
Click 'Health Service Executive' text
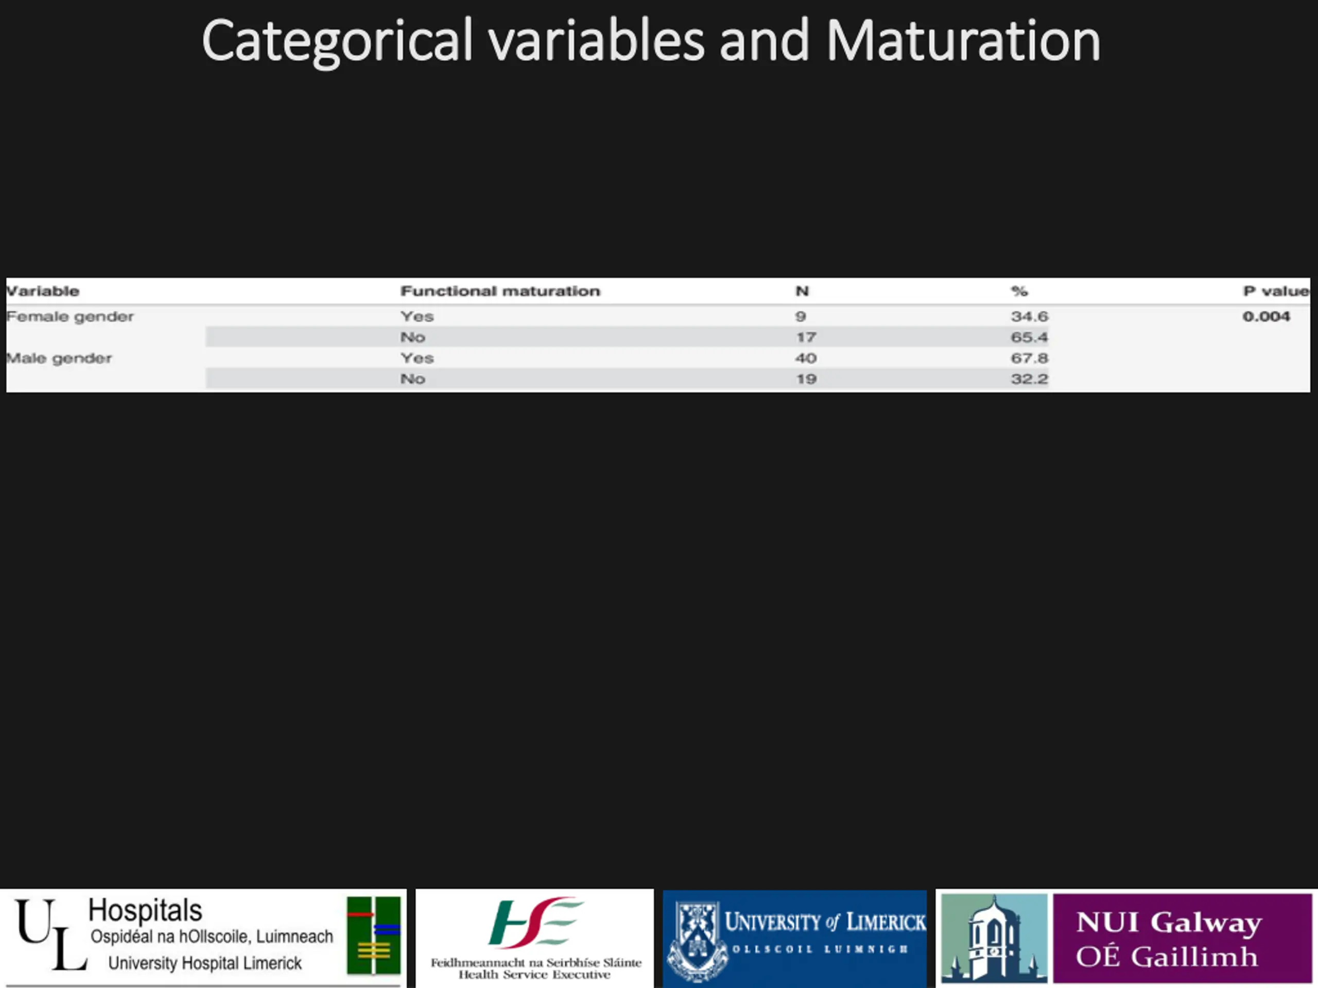coord(534,975)
